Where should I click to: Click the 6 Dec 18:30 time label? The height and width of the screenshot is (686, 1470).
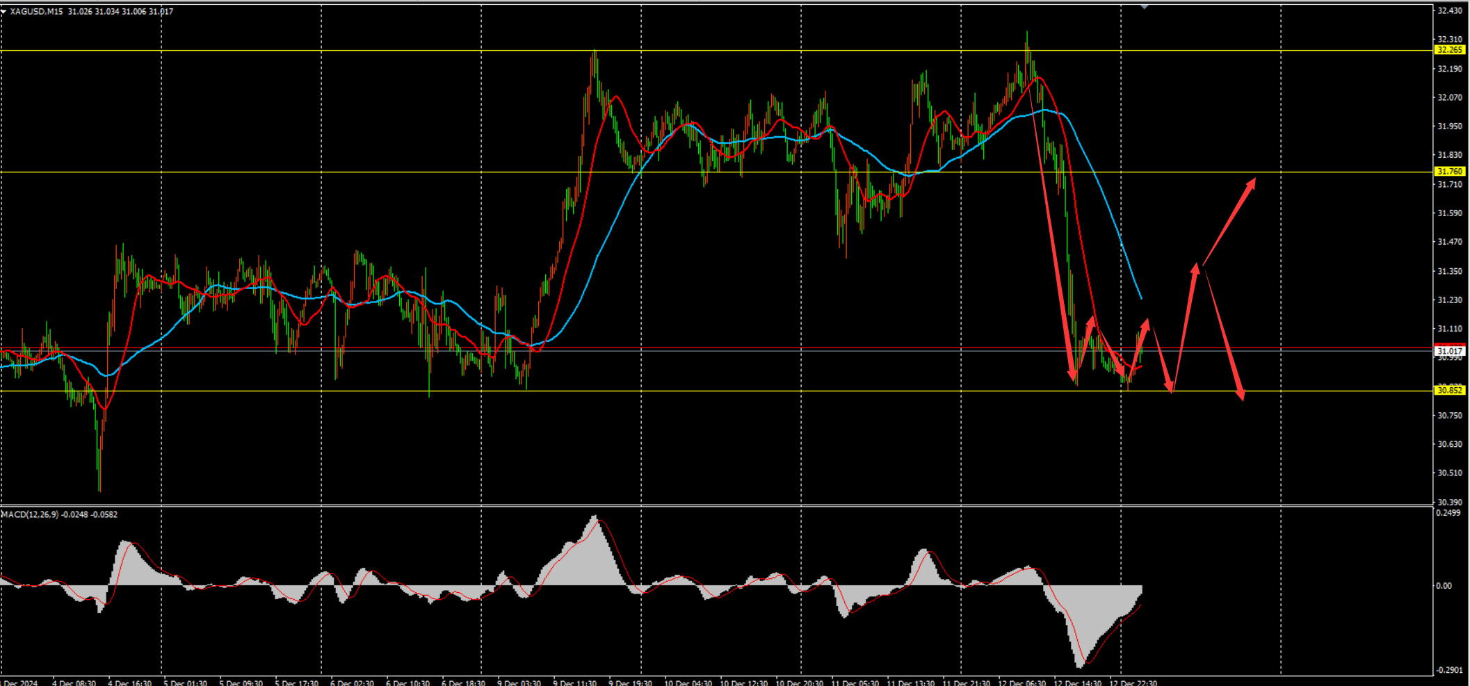pyautogui.click(x=463, y=683)
